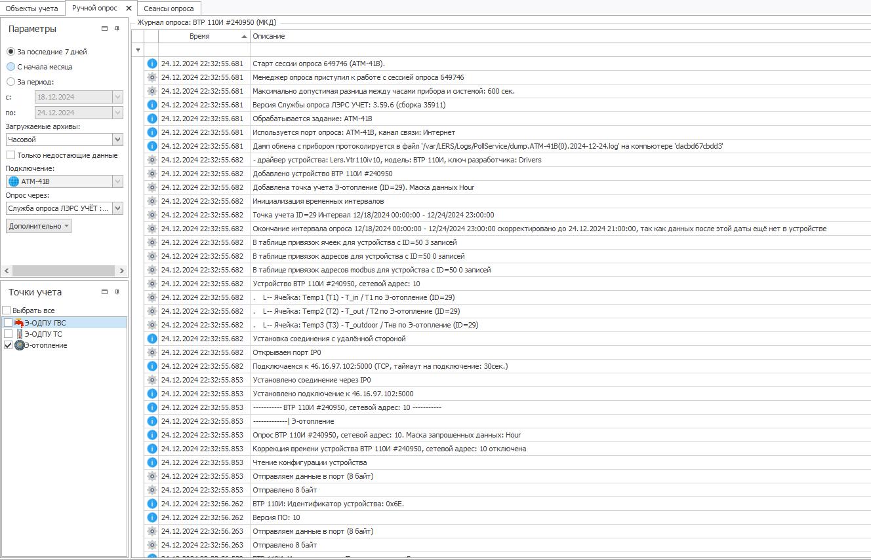The height and width of the screenshot is (560, 871).
Task: Expand the Часовой archive type dropdown
Action: tap(117, 140)
